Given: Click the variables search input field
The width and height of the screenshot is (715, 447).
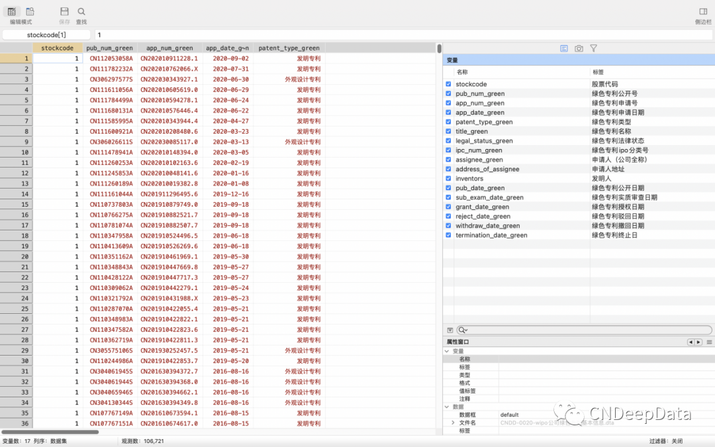Looking at the screenshot, I should (585, 330).
